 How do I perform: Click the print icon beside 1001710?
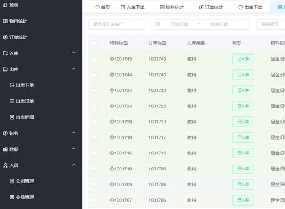112,169
